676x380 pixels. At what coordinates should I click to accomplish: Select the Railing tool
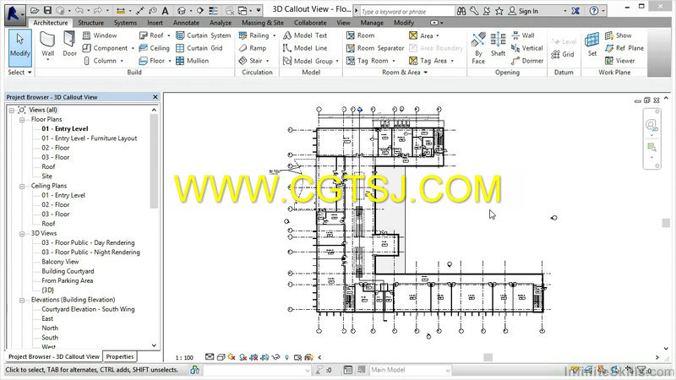254,35
